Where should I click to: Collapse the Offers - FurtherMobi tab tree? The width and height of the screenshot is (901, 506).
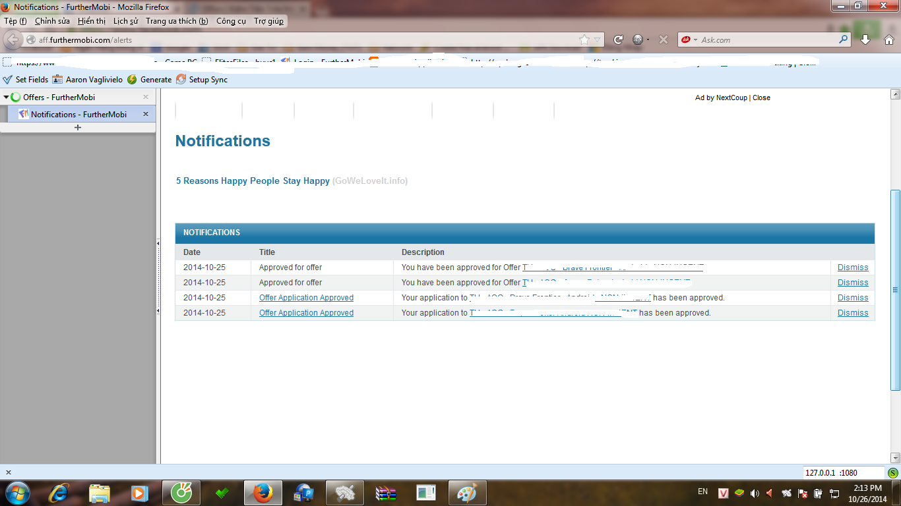(x=6, y=98)
